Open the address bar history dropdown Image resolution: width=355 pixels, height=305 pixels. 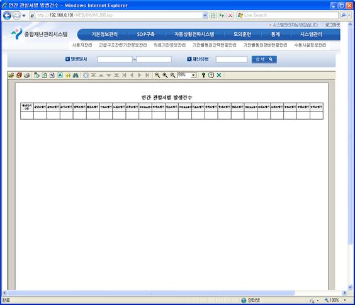pyautogui.click(x=205, y=15)
